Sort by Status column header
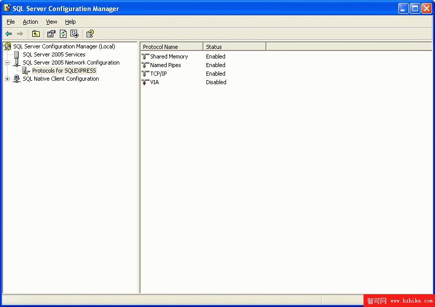The width and height of the screenshot is (435, 307). pos(235,47)
